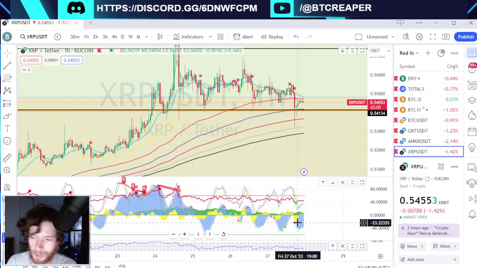The height and width of the screenshot is (268, 477).
Task: Open a new browser tab with plus
Action: tap(91, 23)
